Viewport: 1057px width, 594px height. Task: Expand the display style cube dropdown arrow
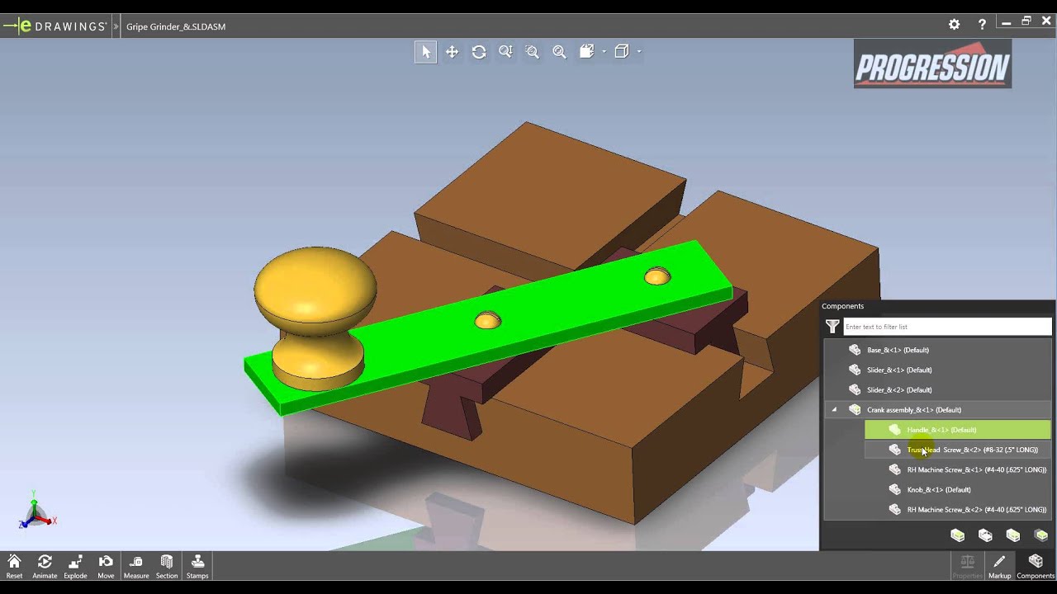638,52
